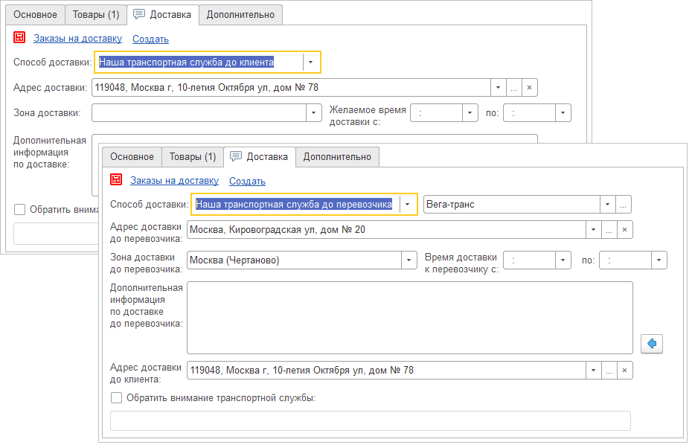Expand 'Наша транспортная служба до перевозчика' dropdown

407,204
